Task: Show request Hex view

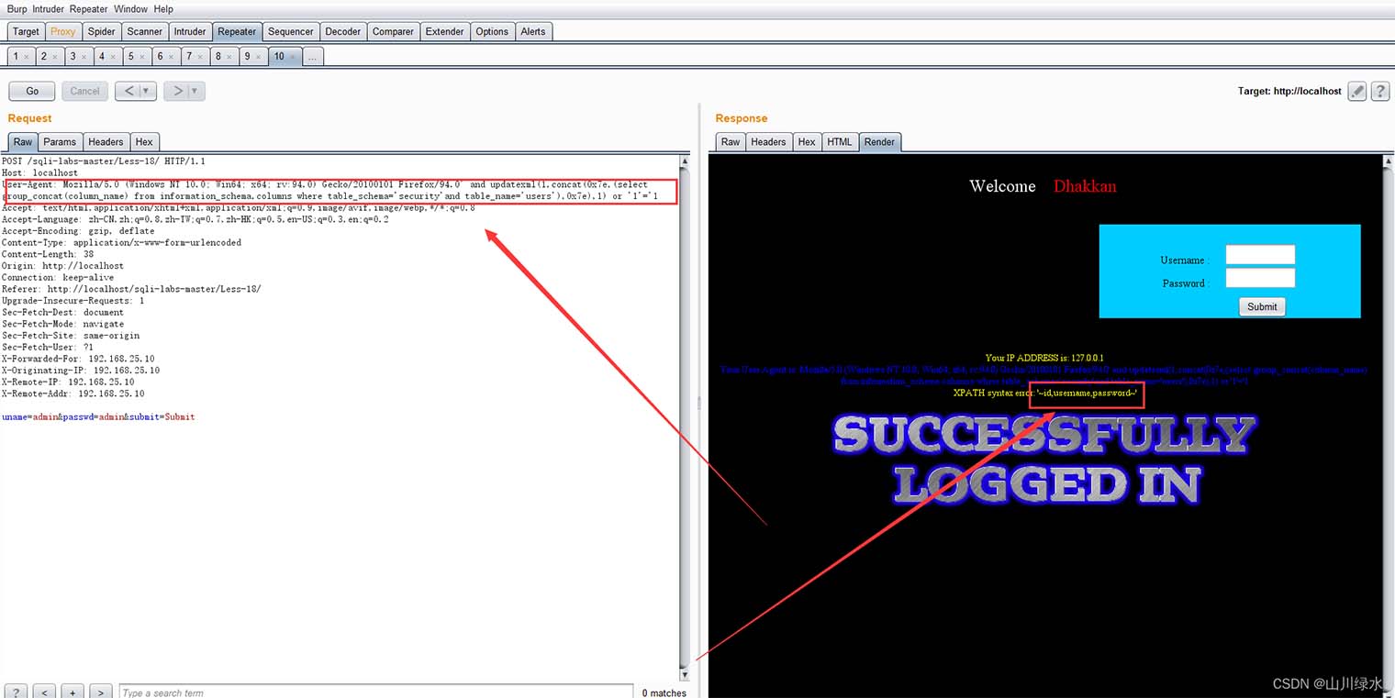Action: [144, 141]
